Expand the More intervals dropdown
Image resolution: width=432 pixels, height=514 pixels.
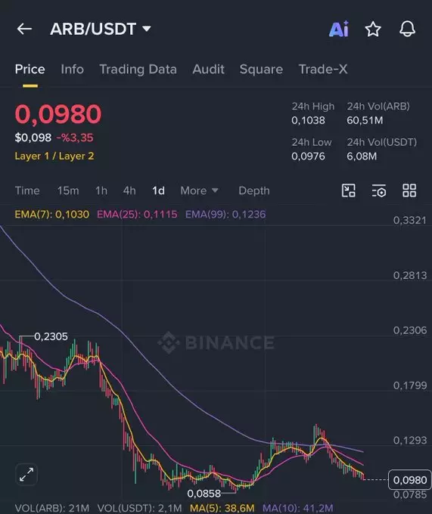[x=199, y=190]
